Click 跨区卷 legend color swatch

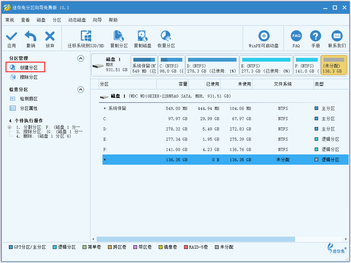click(x=110, y=247)
